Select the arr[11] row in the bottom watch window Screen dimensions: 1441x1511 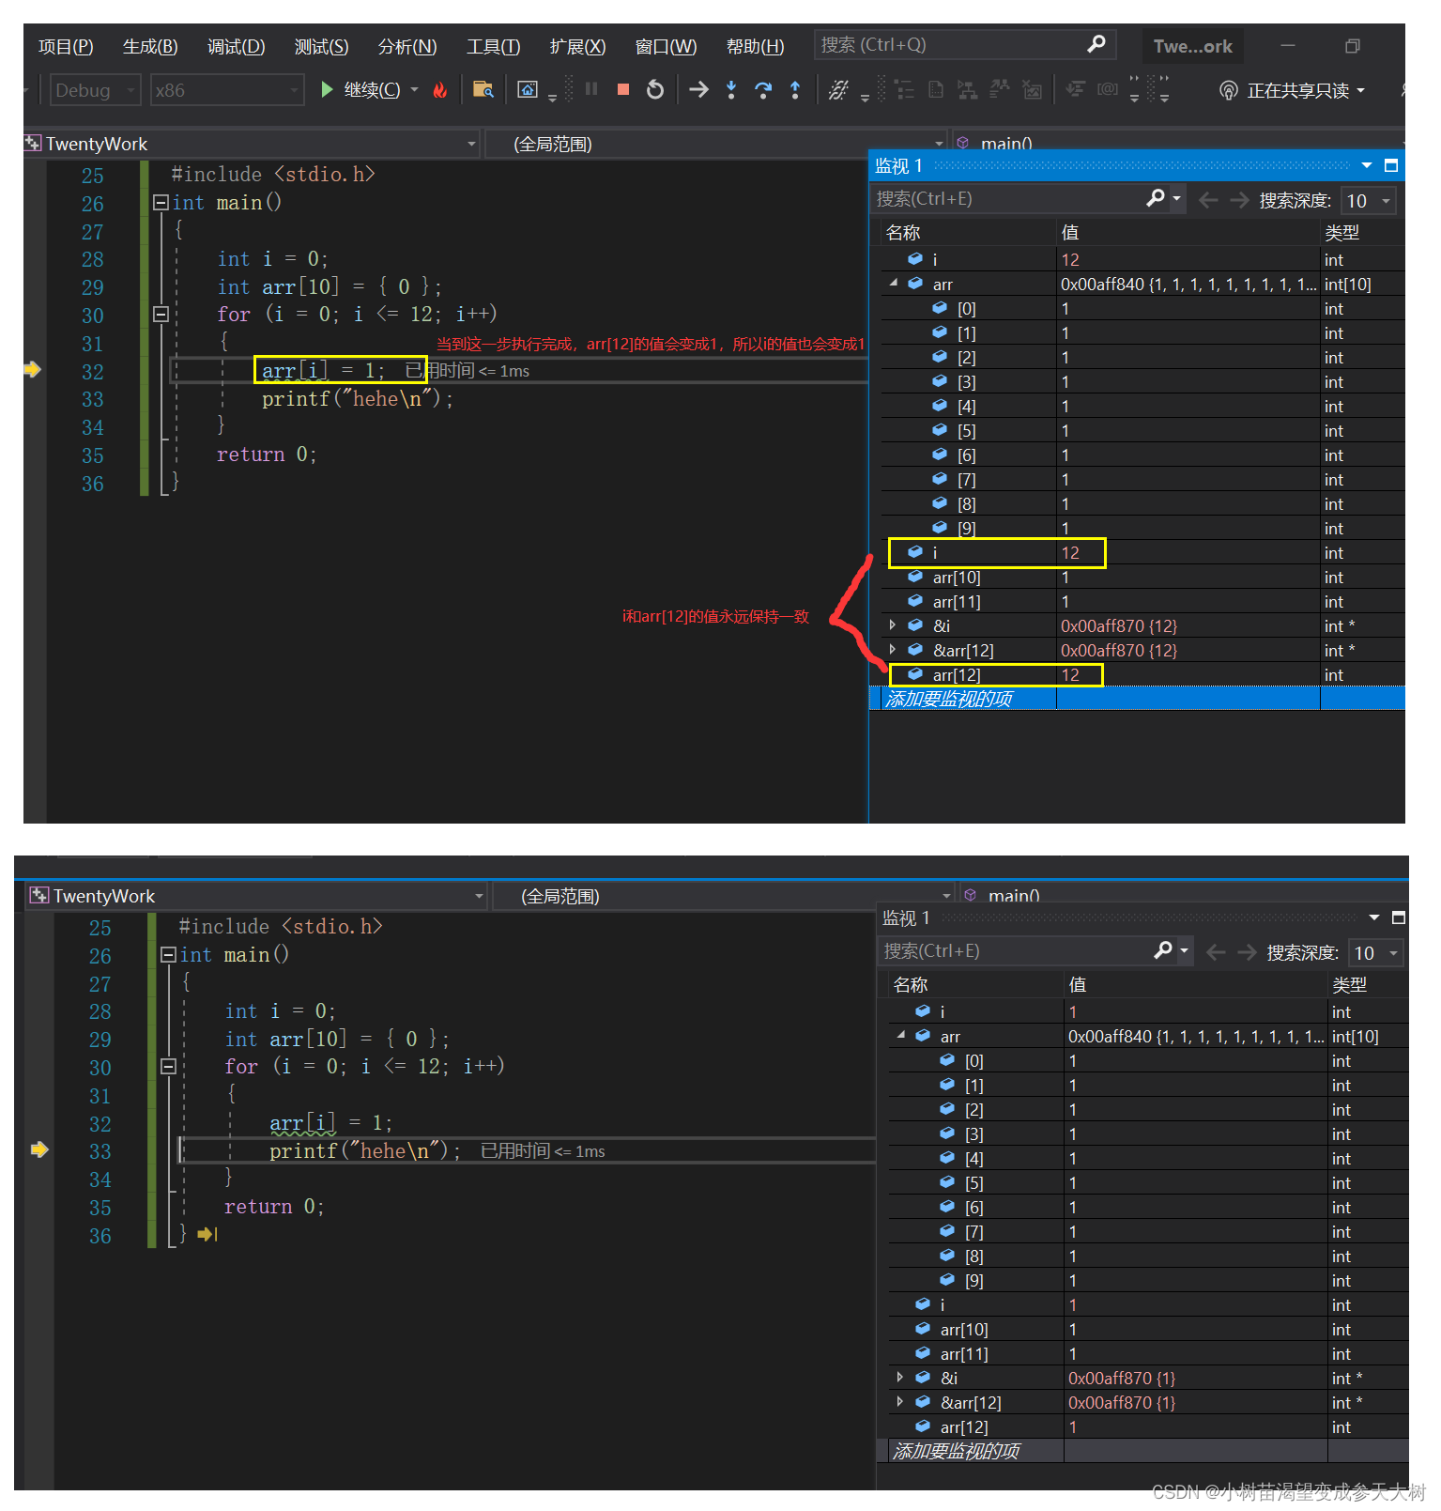pos(1148,1353)
